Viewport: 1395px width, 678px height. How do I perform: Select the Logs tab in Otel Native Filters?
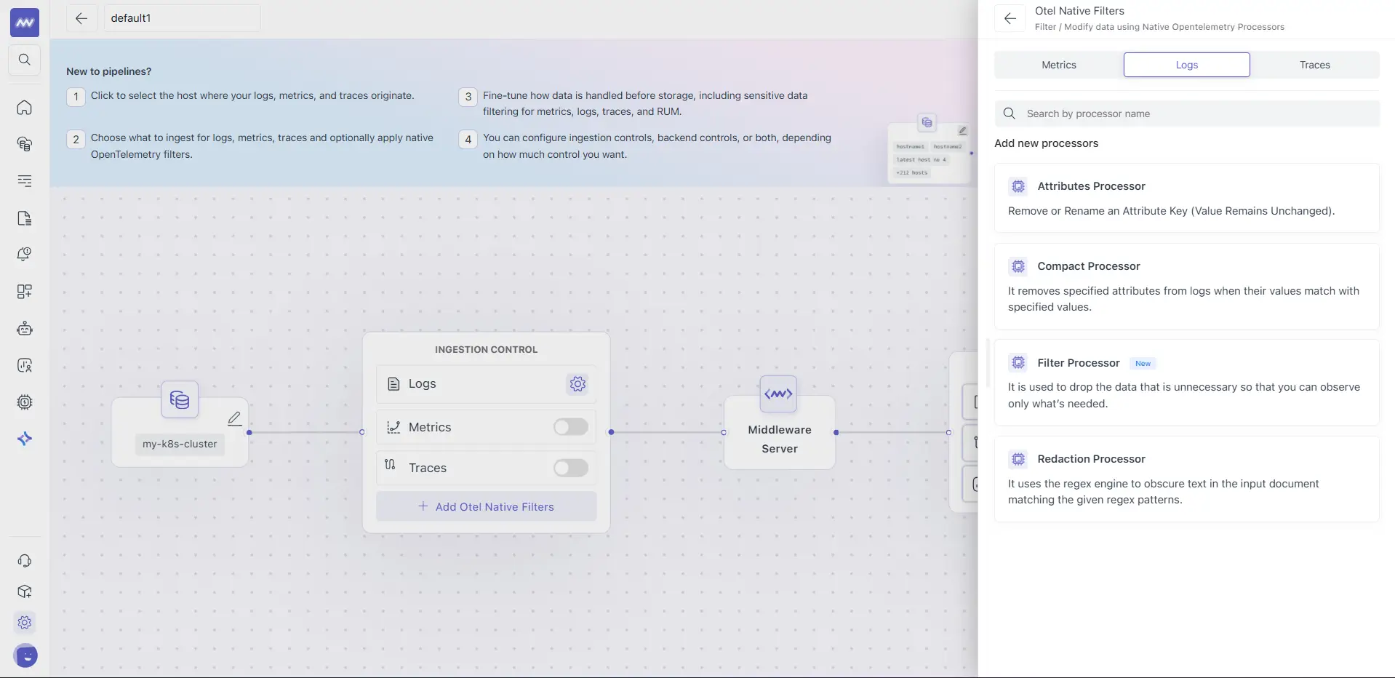[1186, 64]
